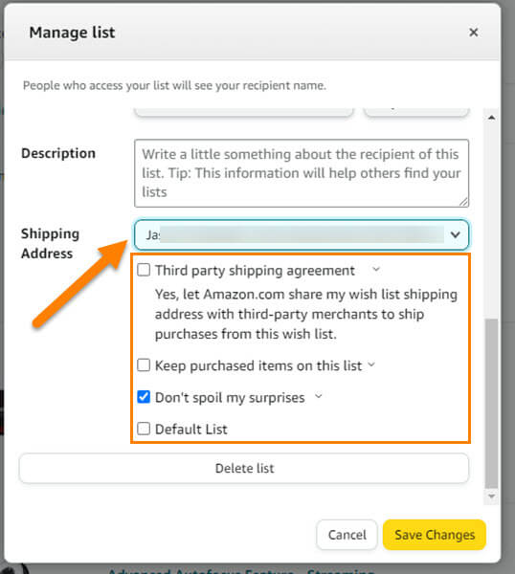
Task: Click the description box resize grip
Action: point(463,202)
